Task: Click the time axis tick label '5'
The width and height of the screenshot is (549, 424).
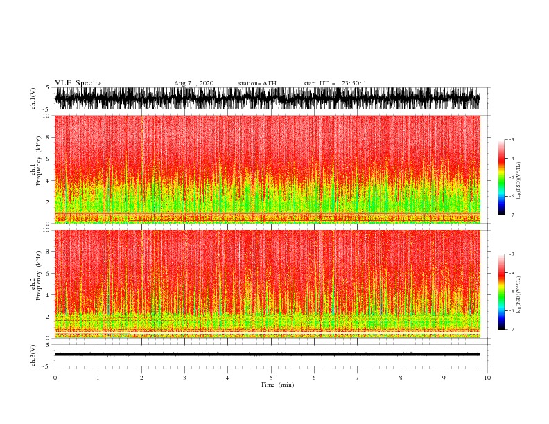Action: pyautogui.click(x=271, y=378)
